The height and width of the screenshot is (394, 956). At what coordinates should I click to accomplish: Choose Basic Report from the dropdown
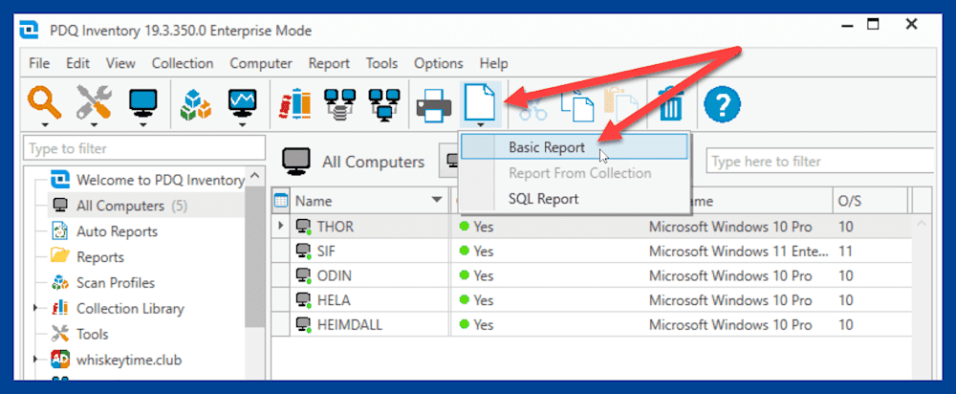[x=574, y=147]
